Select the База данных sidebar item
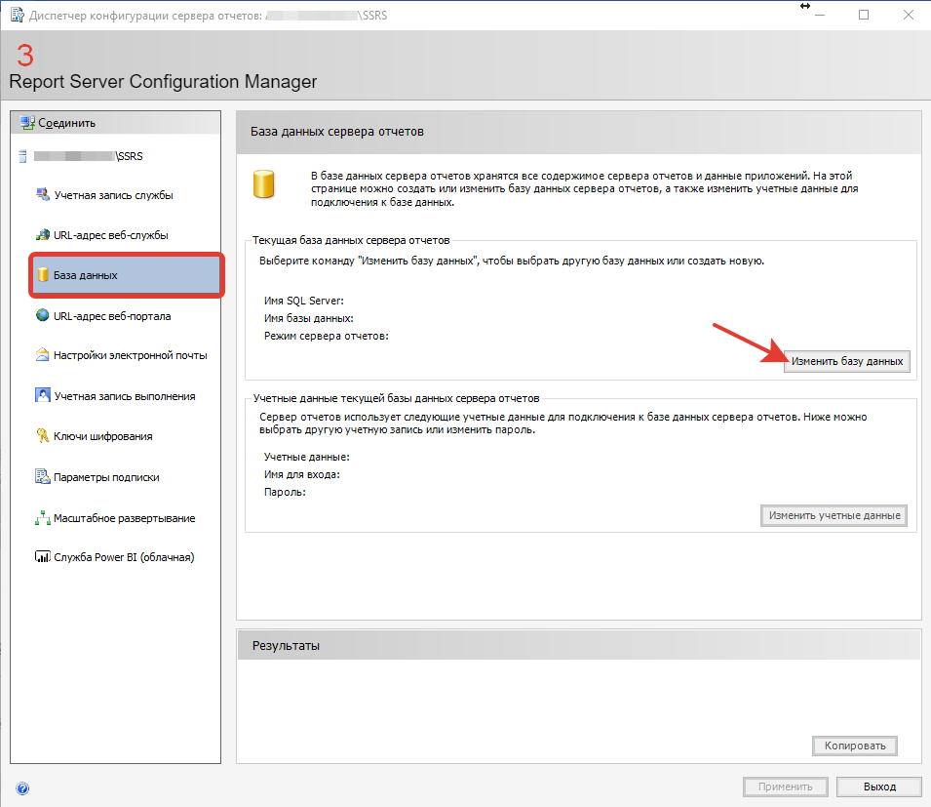The image size is (931, 807). pyautogui.click(x=127, y=275)
